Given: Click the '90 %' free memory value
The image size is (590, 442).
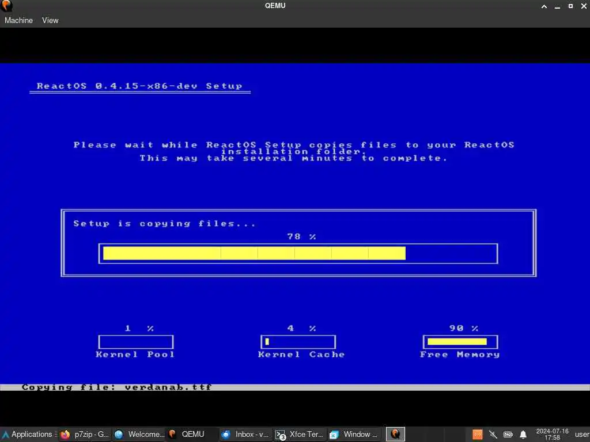Looking at the screenshot, I should pos(464,328).
